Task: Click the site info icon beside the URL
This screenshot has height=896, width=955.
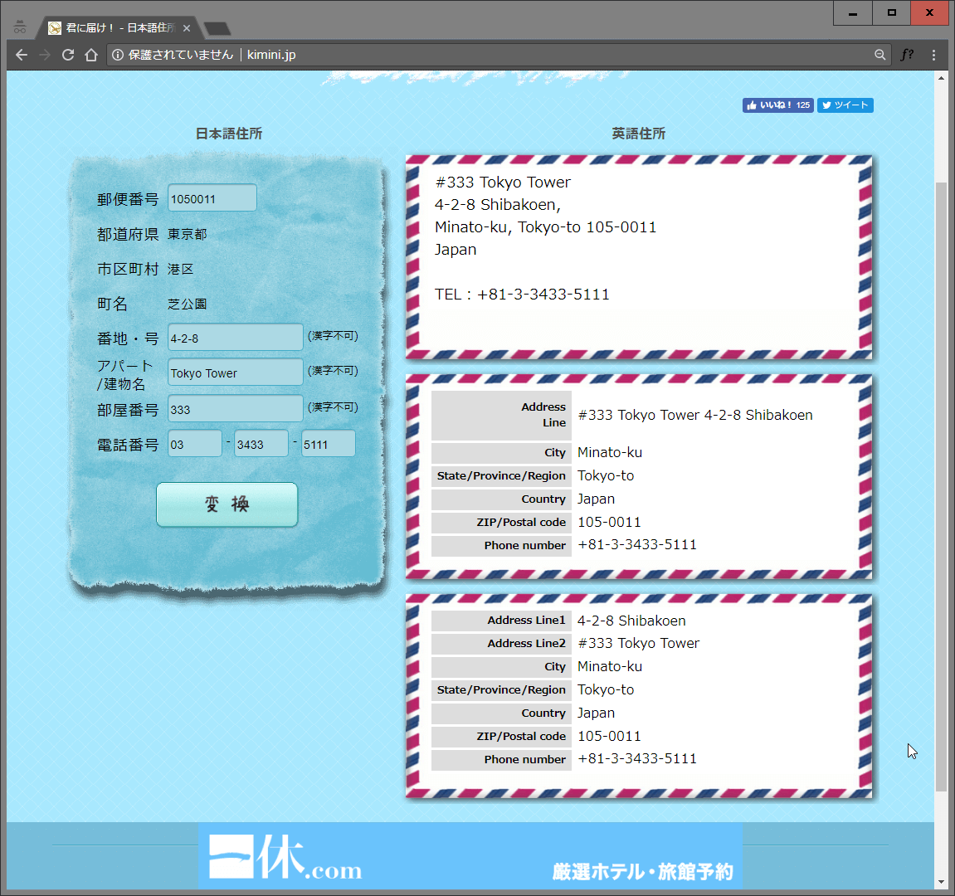Action: click(118, 55)
